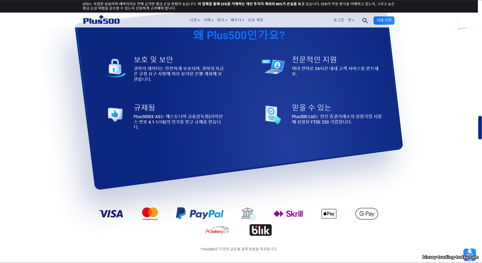The height and width of the screenshot is (263, 482).
Task: Open the 엔 language dropdown
Action: (x=351, y=20)
